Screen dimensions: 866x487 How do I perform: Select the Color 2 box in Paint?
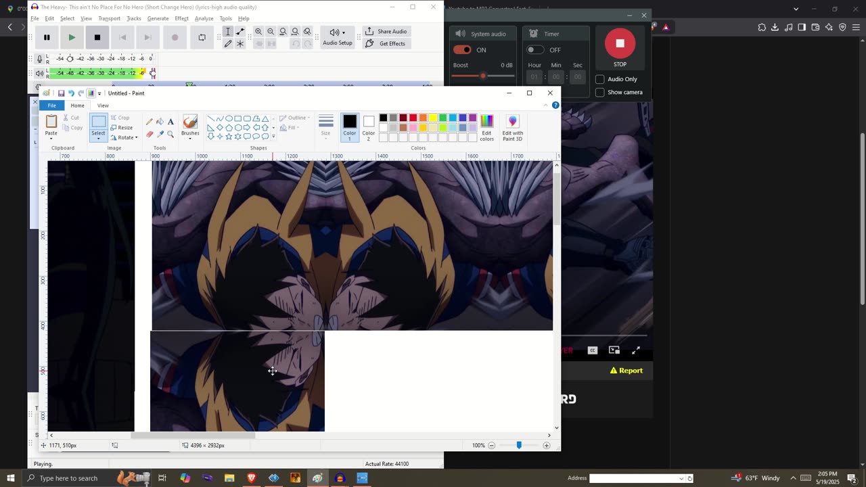point(369,127)
